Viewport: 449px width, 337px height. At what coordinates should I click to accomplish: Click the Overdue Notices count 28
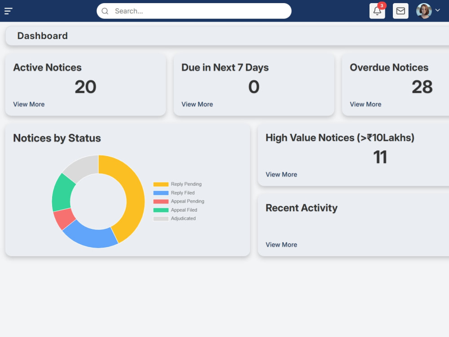(x=422, y=87)
